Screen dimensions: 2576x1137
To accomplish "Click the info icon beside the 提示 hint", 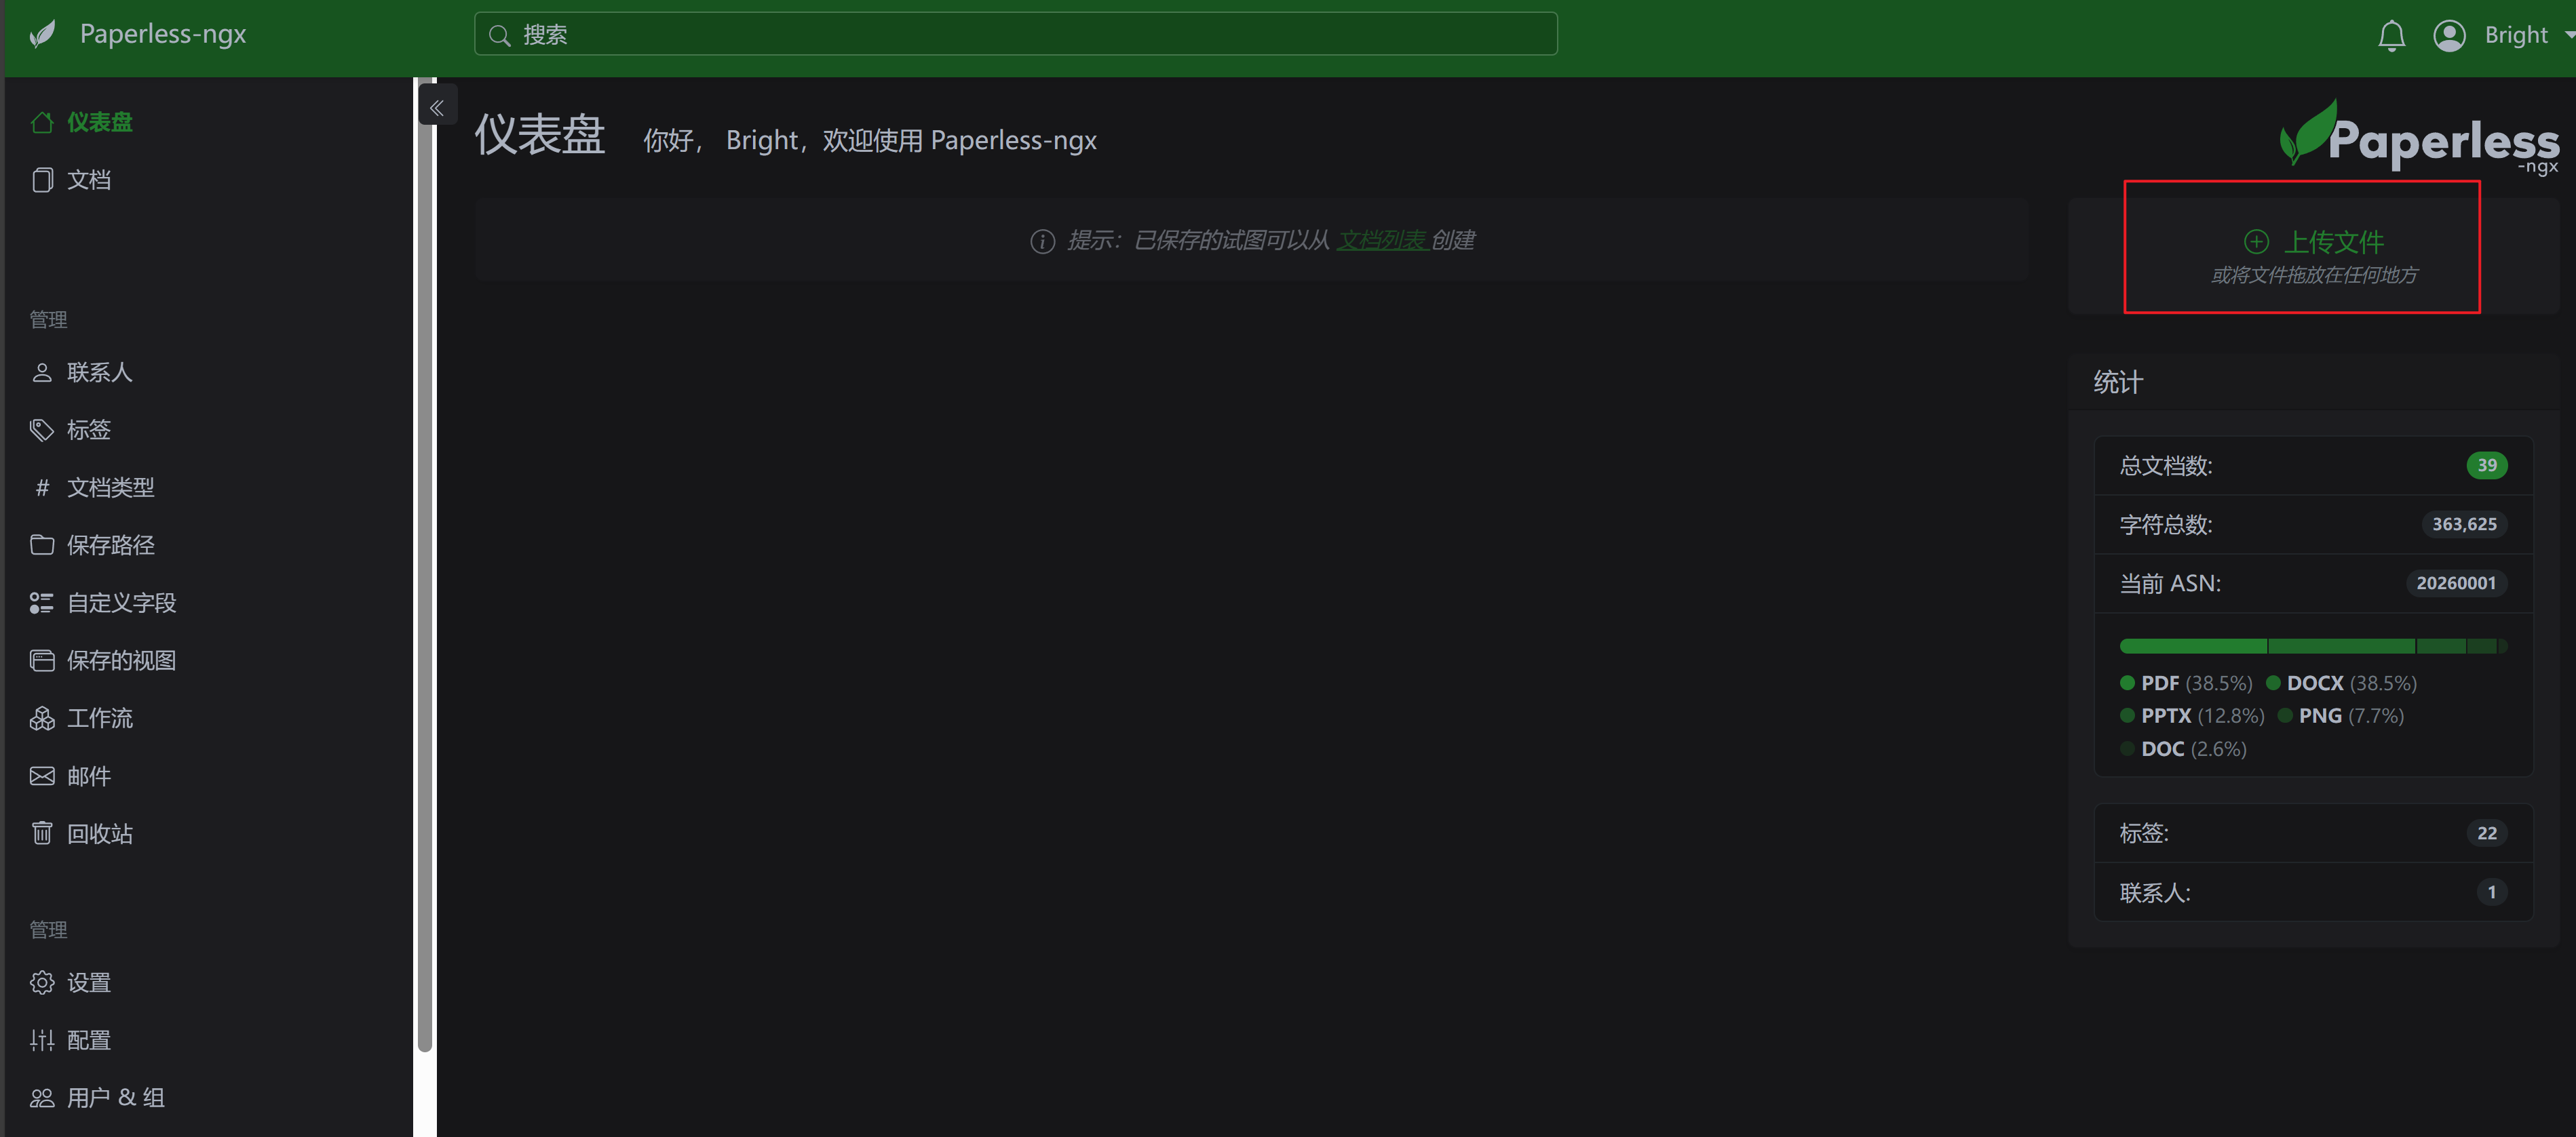I will pyautogui.click(x=1042, y=241).
